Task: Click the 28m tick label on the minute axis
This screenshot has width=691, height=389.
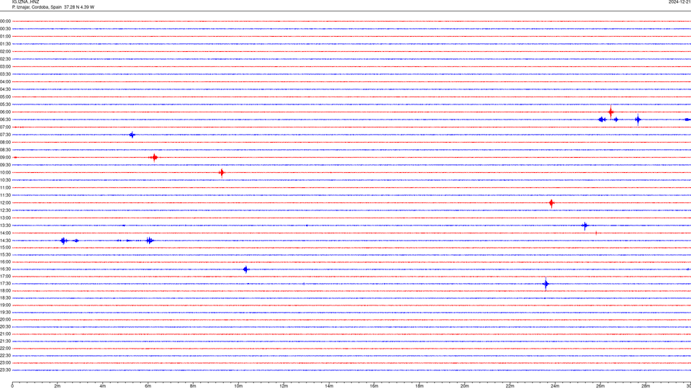Action: click(646, 386)
